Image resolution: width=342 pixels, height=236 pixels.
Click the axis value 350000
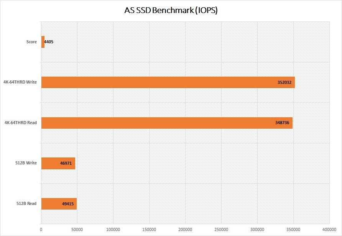click(293, 230)
